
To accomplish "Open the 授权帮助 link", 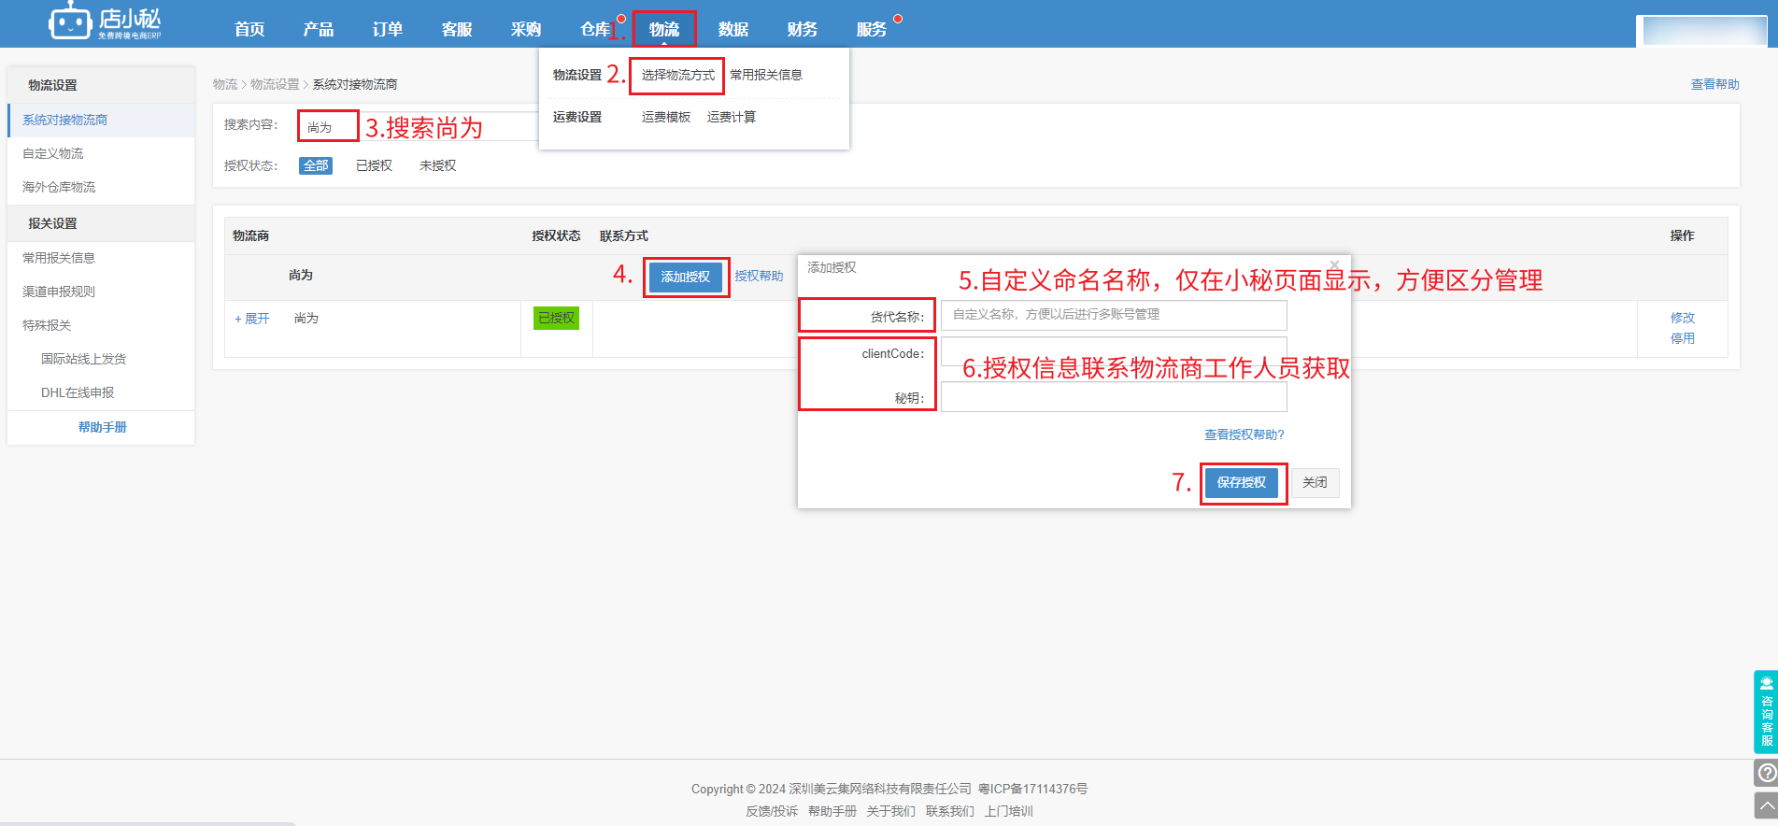I will 759,276.
